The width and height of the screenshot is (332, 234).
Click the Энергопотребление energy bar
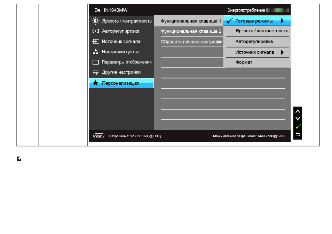pyautogui.click(x=277, y=10)
